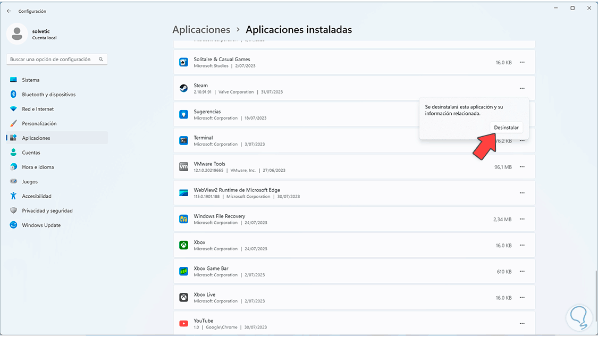Screen dimensions: 598x337
Task: Click the Privacidad y seguridad shield icon
Action: point(13,210)
